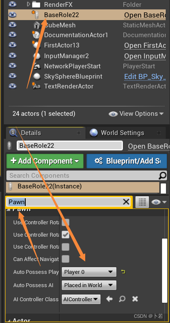This screenshot has height=323, width=170.
Task: Open FirstActor blueprint link
Action: 145,46
